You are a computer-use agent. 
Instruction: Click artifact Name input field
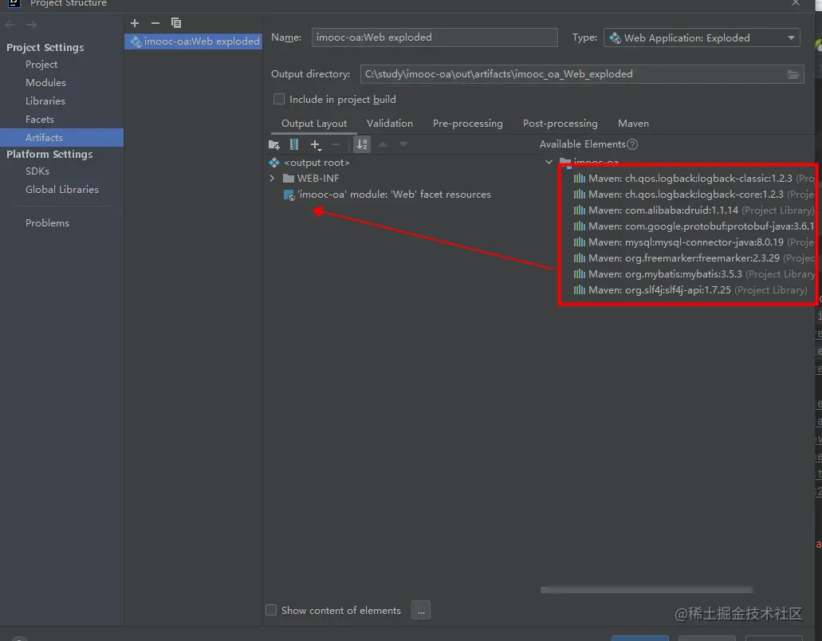[435, 37]
